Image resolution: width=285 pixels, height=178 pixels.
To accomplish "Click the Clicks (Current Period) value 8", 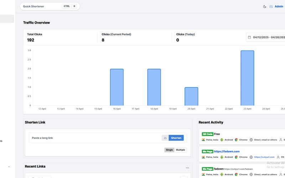I will 103,40.
